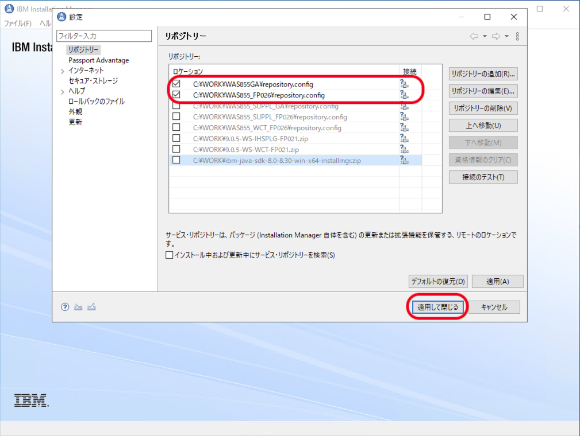Select the WAS855_WCT_FP026¥repository.config row text
The height and width of the screenshot is (436, 580).
267,128
